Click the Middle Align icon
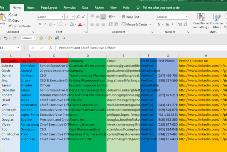The width and height of the screenshot is (227, 152). click(x=97, y=17)
